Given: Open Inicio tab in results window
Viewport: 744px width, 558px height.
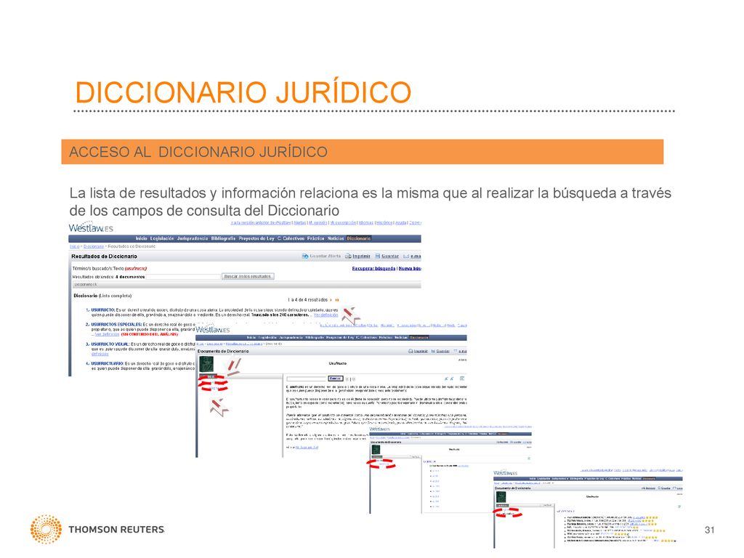Looking at the screenshot, I should point(141,238).
